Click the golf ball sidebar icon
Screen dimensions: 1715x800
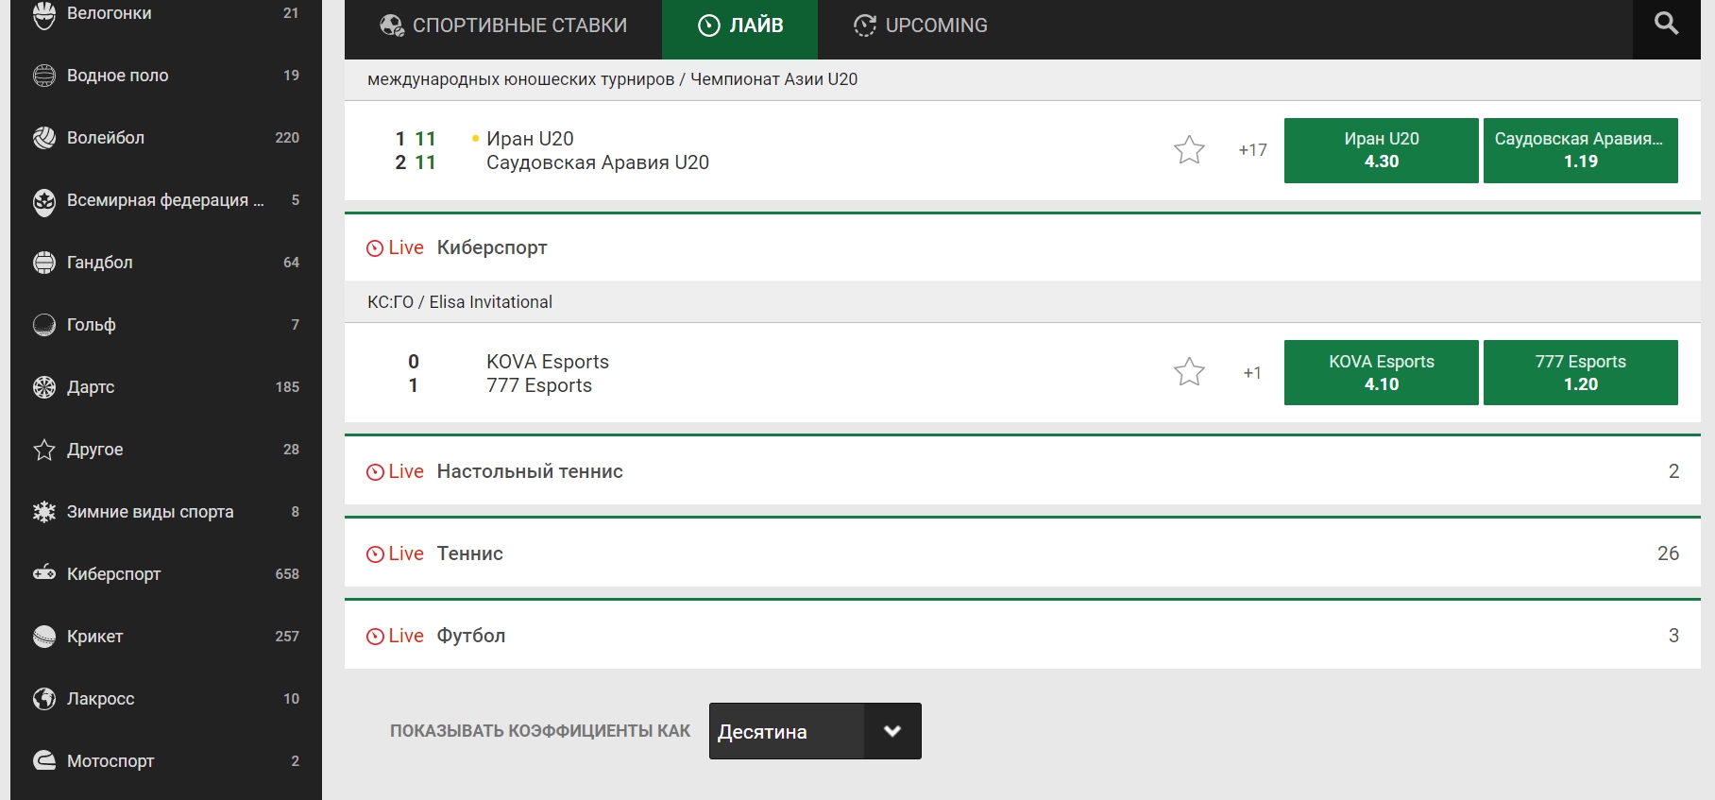point(44,325)
